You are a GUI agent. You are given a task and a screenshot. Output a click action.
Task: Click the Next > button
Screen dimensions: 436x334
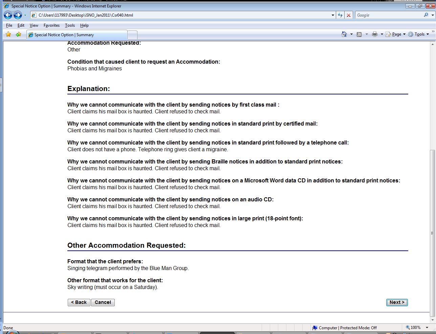click(397, 302)
